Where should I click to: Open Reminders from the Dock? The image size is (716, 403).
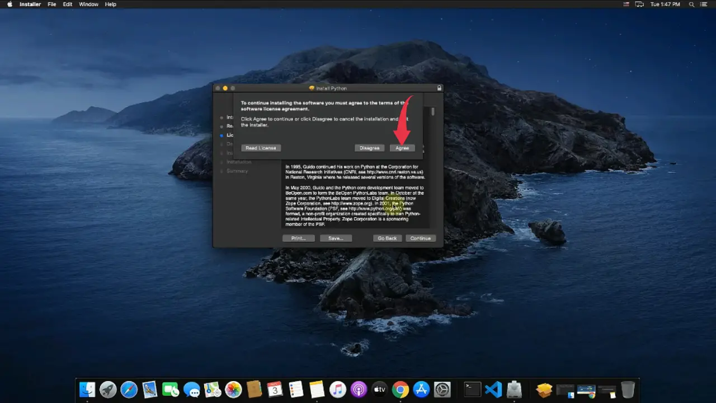point(296,389)
